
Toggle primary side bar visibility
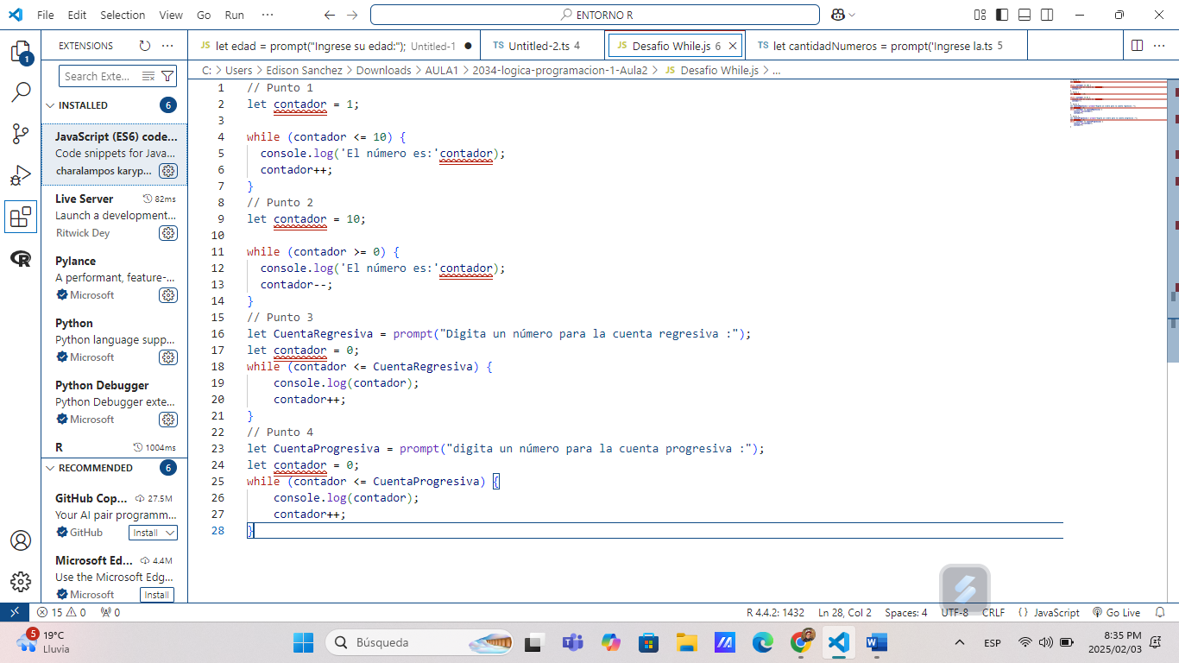click(1002, 15)
